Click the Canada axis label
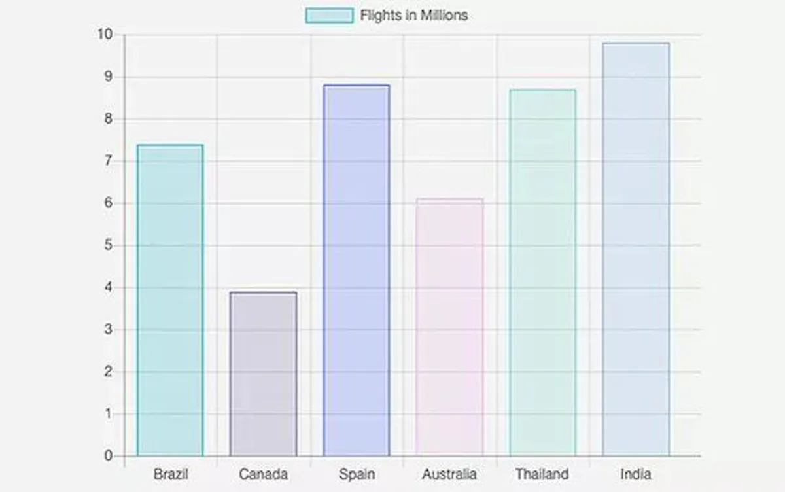785x492 pixels. tap(263, 474)
